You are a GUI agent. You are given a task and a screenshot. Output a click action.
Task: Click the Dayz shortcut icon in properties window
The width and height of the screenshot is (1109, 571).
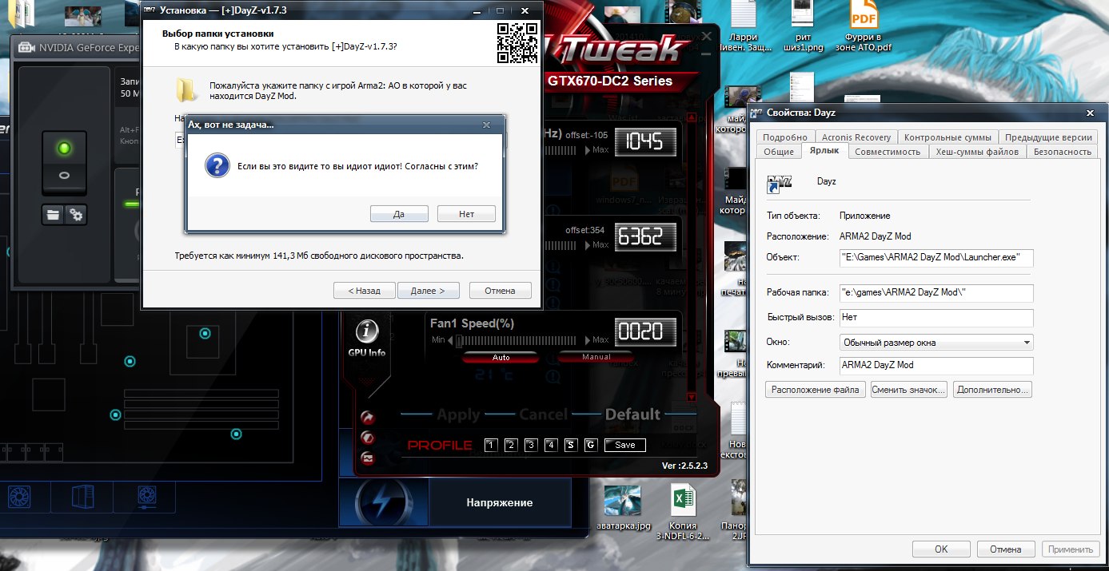(x=779, y=183)
